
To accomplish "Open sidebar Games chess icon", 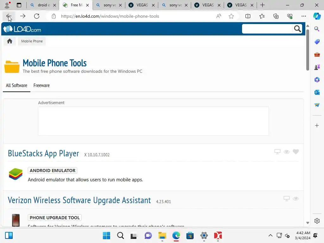I will pyautogui.click(x=317, y=67).
